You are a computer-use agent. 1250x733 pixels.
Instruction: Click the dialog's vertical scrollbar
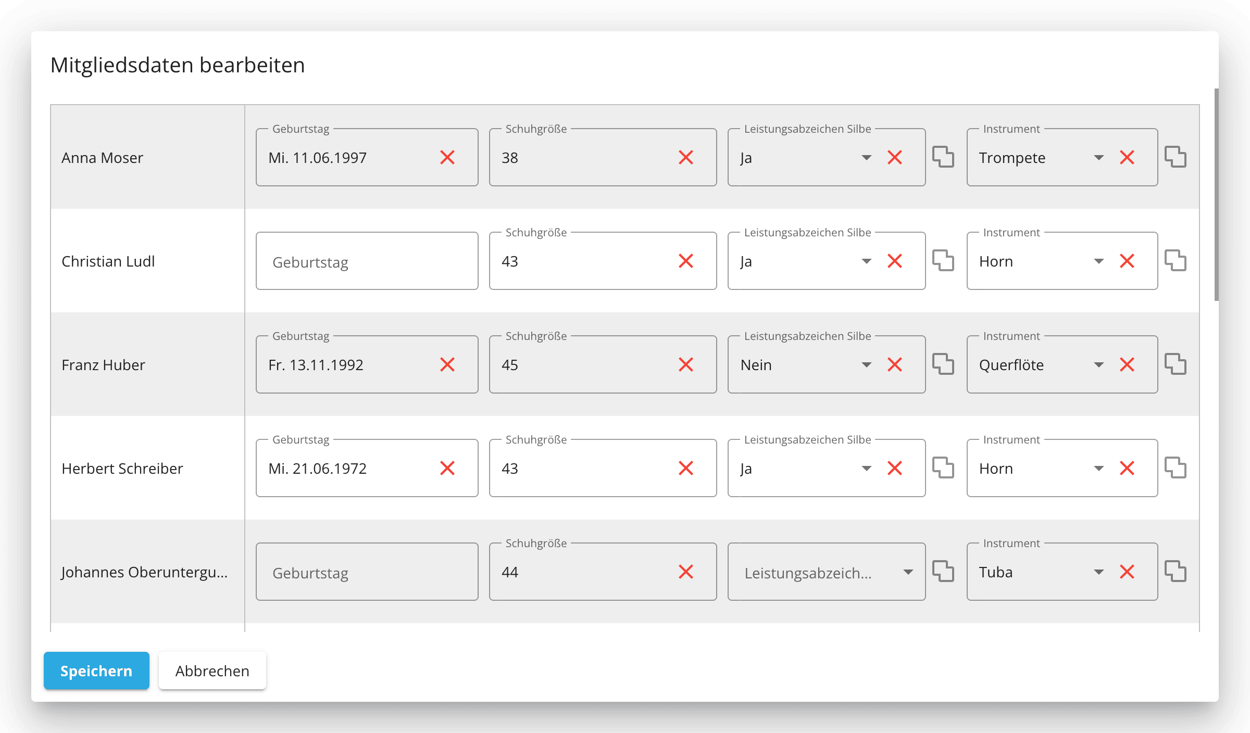pos(1216,195)
